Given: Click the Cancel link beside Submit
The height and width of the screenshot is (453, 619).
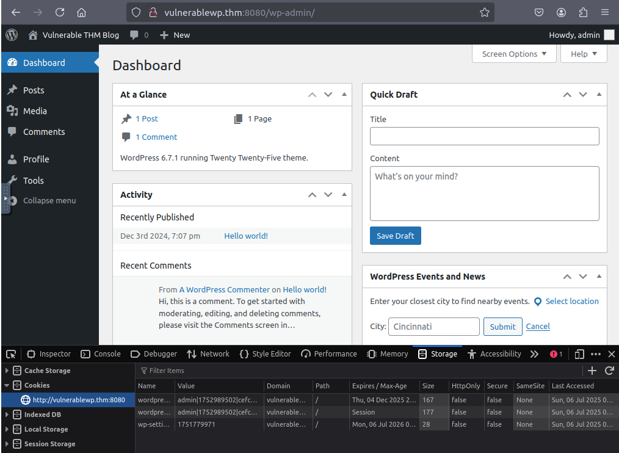Looking at the screenshot, I should (538, 326).
